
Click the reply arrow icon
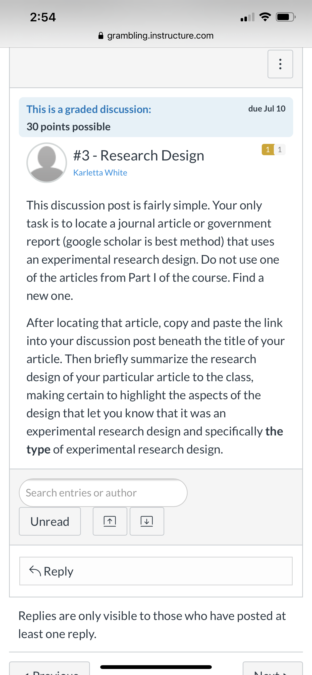(x=35, y=571)
